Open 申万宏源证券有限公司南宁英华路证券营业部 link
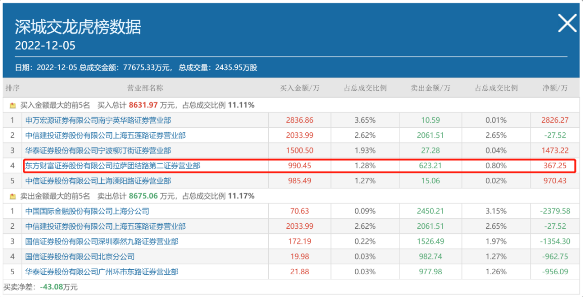583x297 pixels. [x=98, y=120]
